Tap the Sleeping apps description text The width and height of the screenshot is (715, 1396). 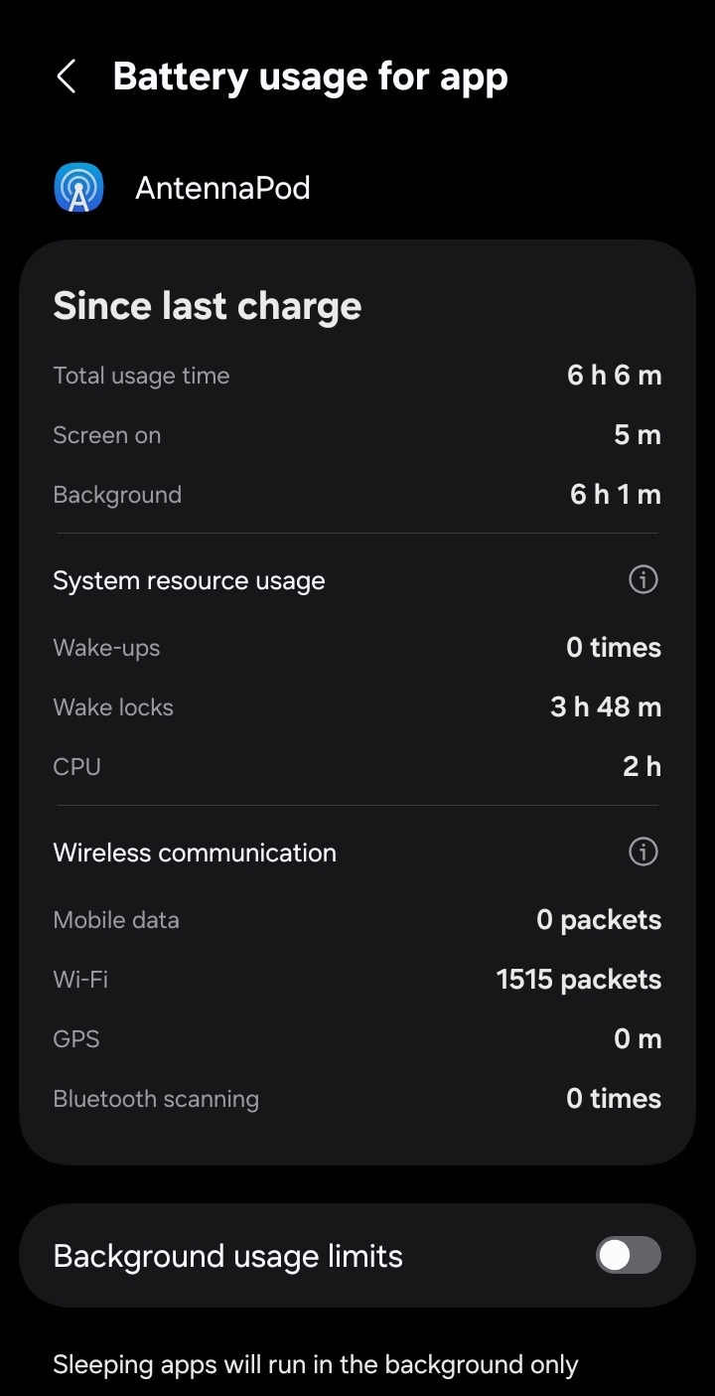(x=315, y=1365)
